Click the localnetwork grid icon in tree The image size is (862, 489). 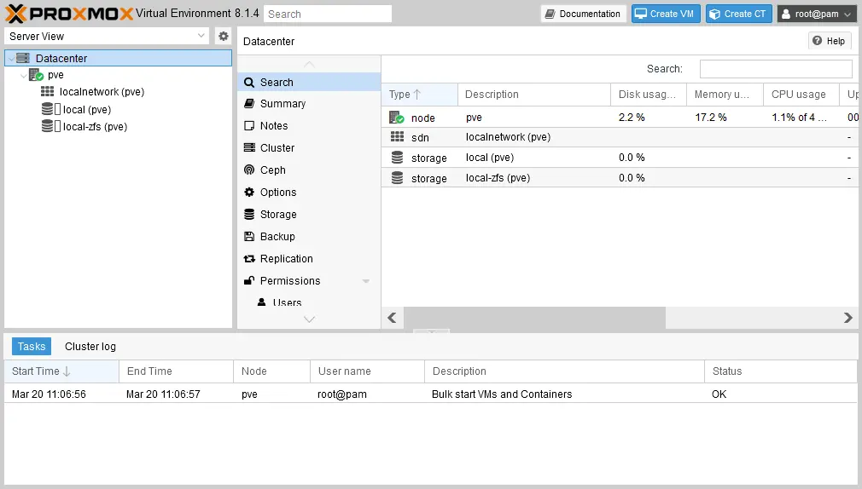point(48,92)
